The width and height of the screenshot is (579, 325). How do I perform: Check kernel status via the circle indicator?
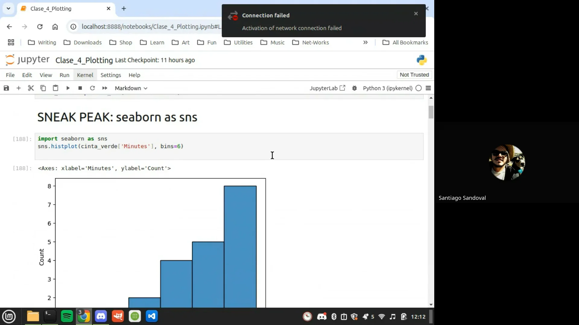coord(418,88)
